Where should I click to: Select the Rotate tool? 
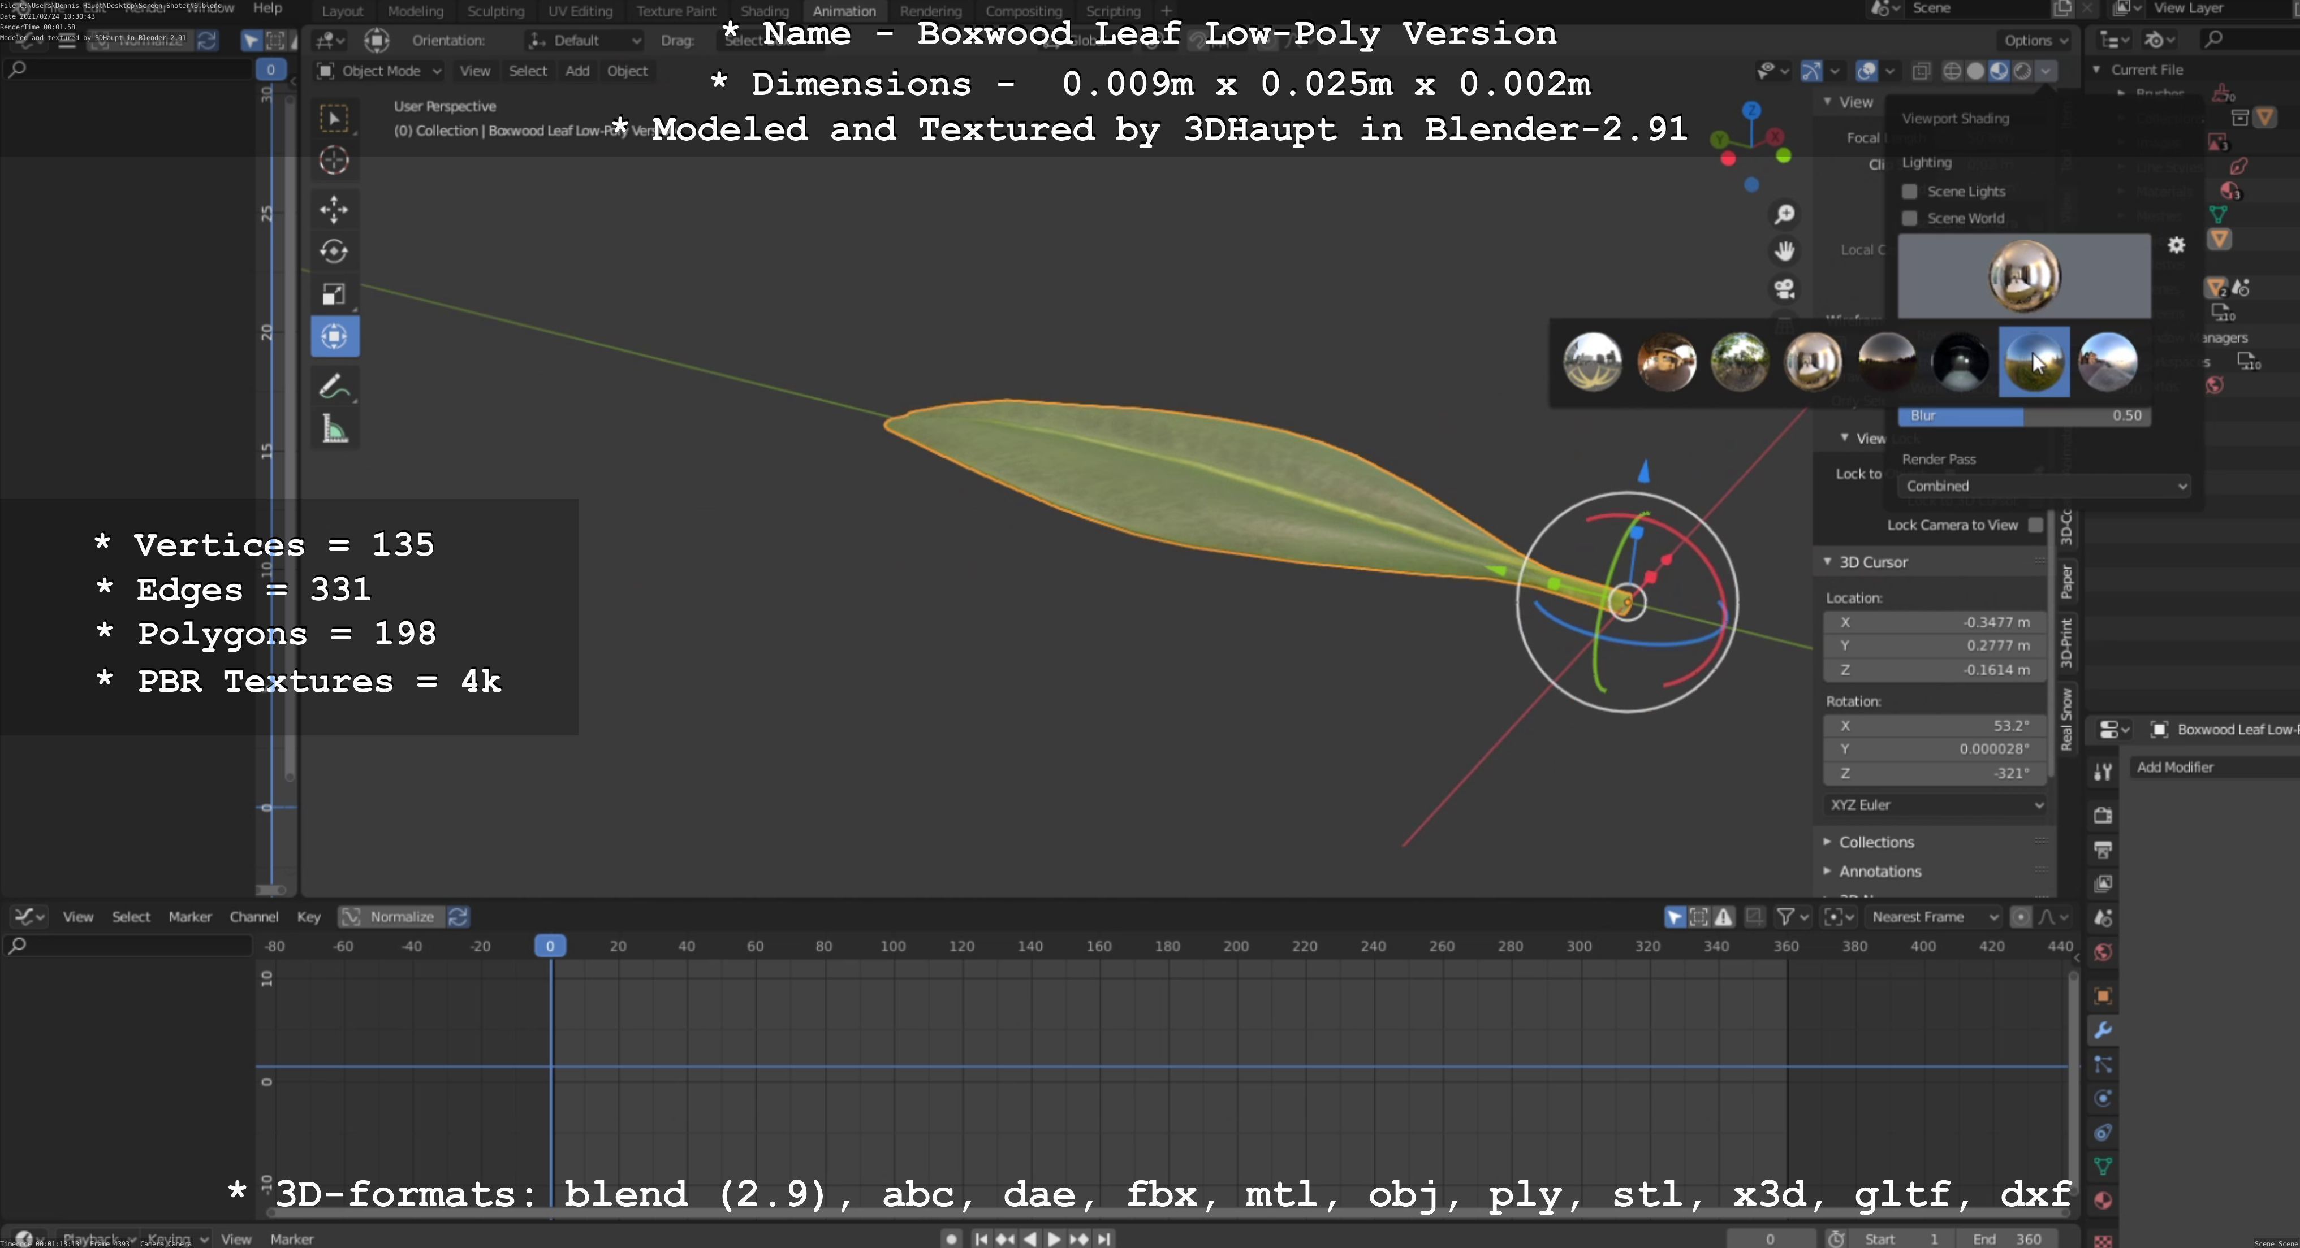[x=334, y=252]
